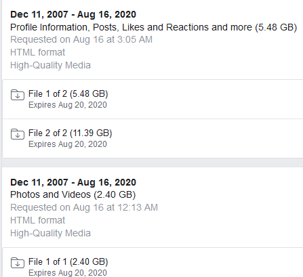
Task: Click download icon for File 1 of 1
Action: [x=18, y=263]
